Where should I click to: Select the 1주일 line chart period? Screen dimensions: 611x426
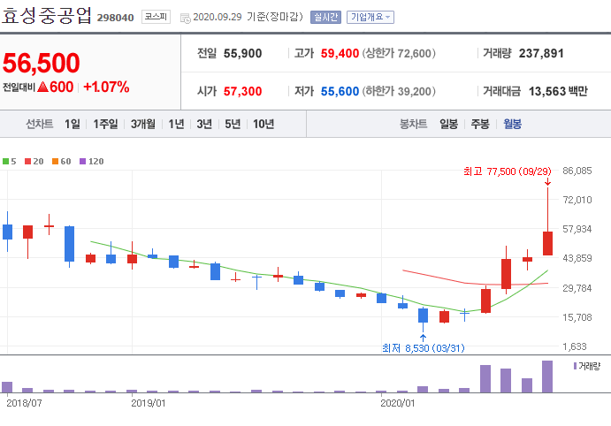coord(105,125)
